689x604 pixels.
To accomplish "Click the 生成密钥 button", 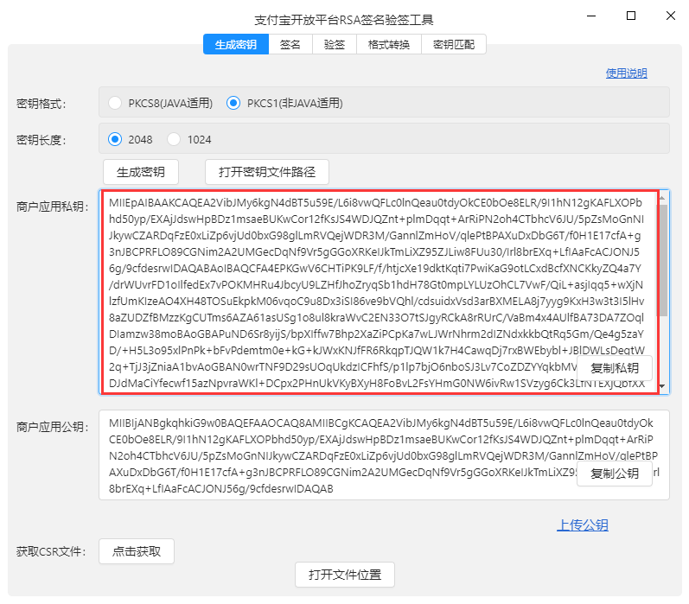I will click(x=141, y=172).
